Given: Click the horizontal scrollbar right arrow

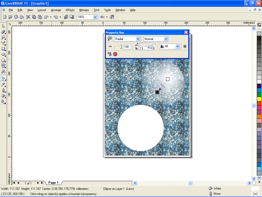Looking at the screenshot, I should pos(249,183).
